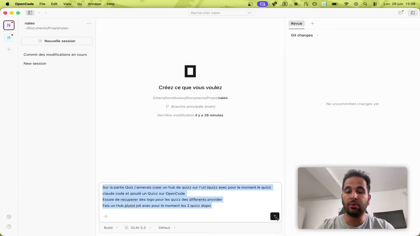Click the Rechercher naleo search field
Viewport: 420px width, 236px height.
click(x=221, y=13)
